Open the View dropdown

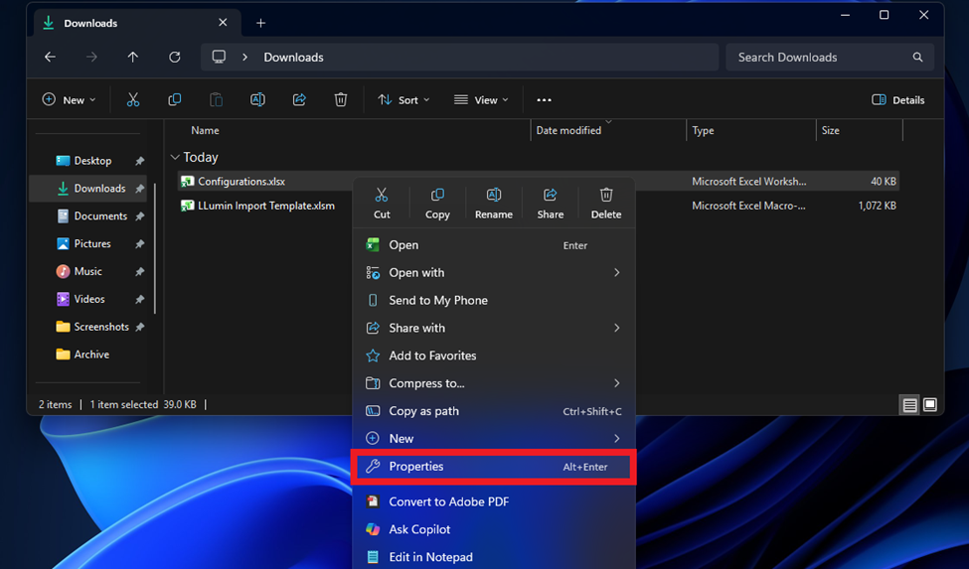pos(481,100)
